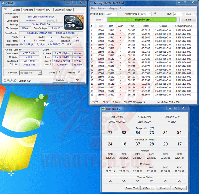The height and width of the screenshot is (194, 199).
Task: Expand the Problem size dropdown in LinX
Action: pos(115,14)
